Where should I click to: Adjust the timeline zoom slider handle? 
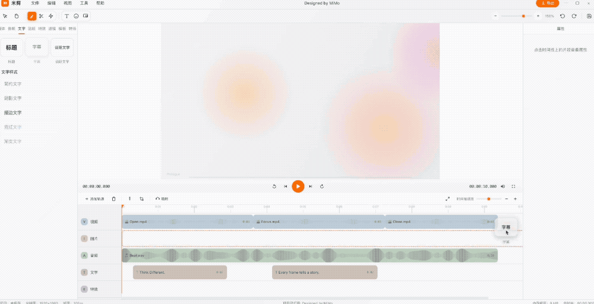489,199
